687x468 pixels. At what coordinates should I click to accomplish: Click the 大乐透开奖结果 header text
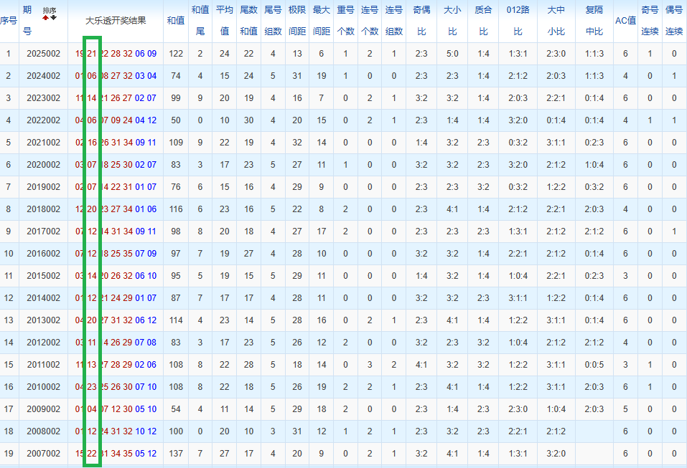[x=116, y=21]
